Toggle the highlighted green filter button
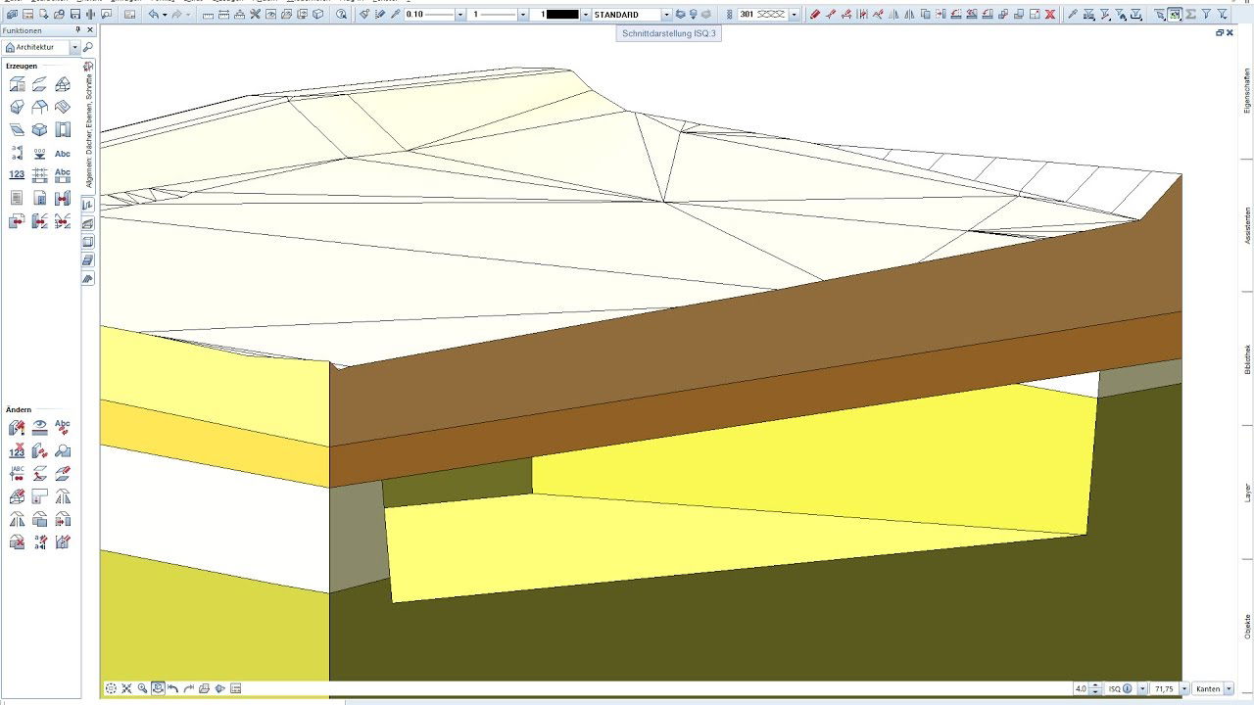Image resolution: width=1254 pixels, height=705 pixels. (1175, 15)
